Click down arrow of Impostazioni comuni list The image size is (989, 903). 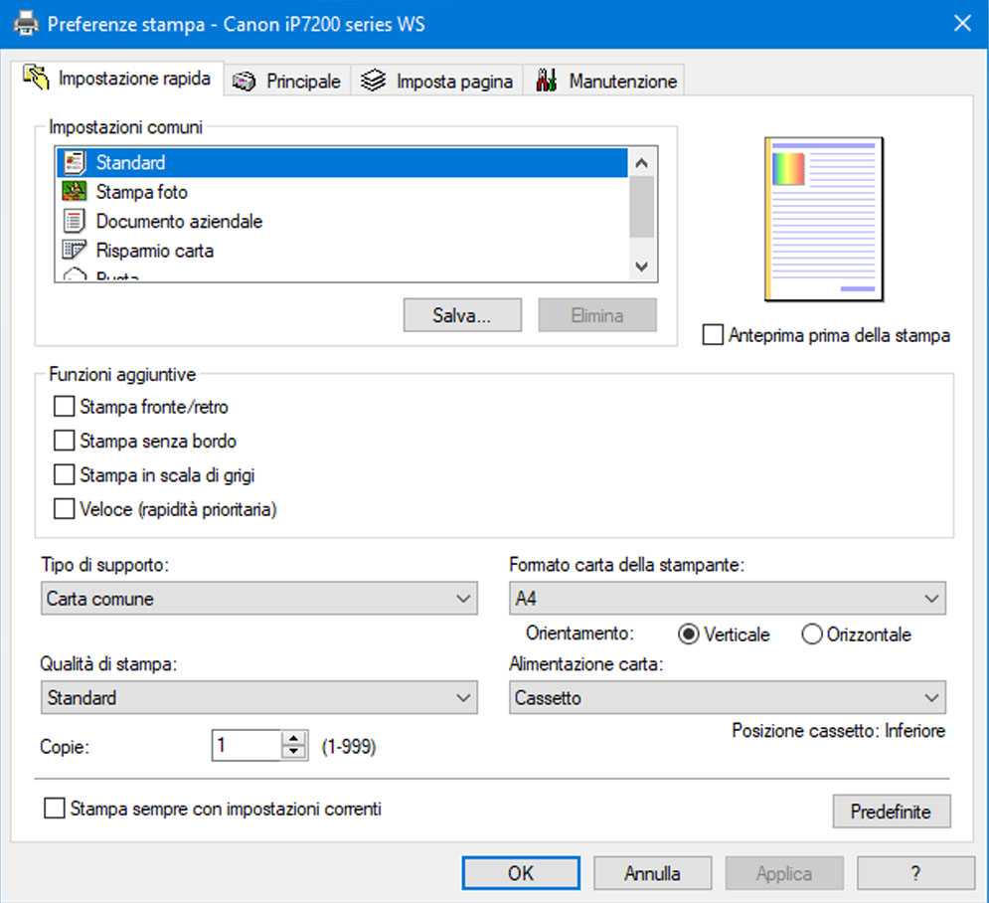641,267
